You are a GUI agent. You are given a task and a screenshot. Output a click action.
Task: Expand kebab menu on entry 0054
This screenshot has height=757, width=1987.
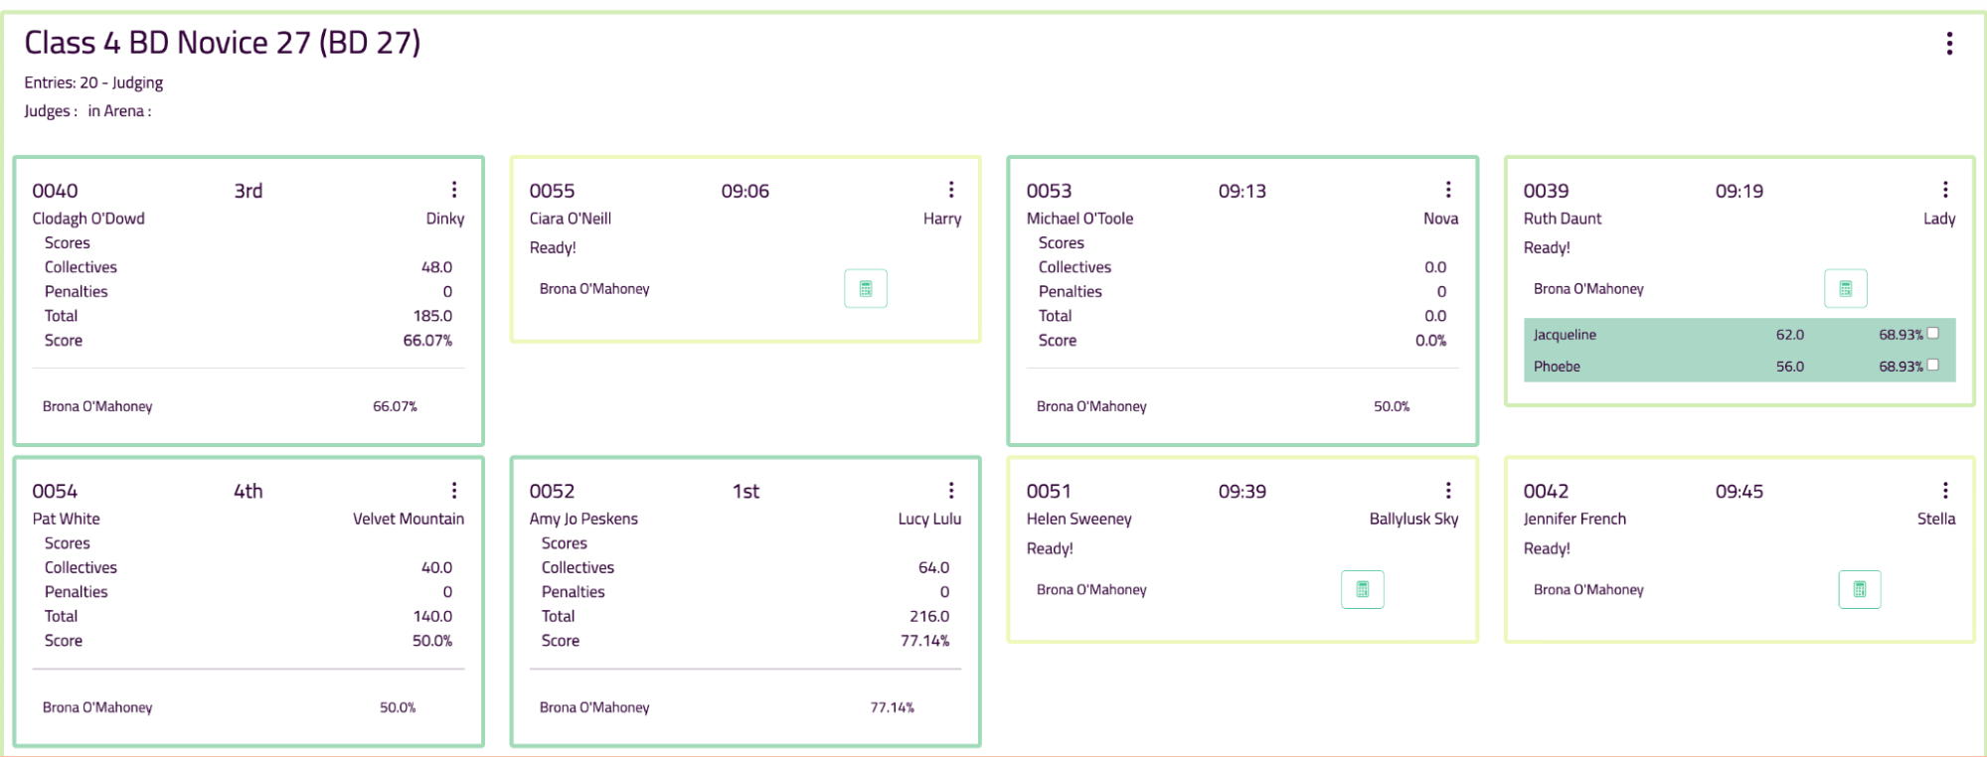click(x=454, y=491)
